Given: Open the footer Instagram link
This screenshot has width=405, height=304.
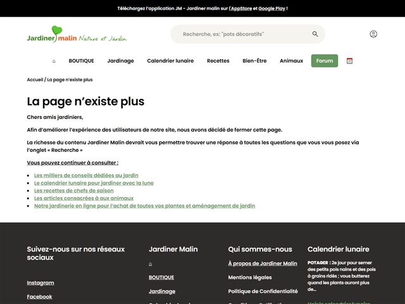Looking at the screenshot, I should pyautogui.click(x=40, y=283).
